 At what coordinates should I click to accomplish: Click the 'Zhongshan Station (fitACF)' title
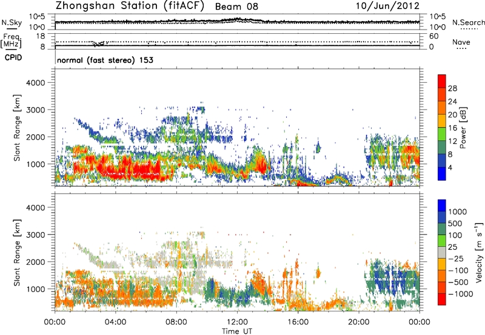pos(130,6)
